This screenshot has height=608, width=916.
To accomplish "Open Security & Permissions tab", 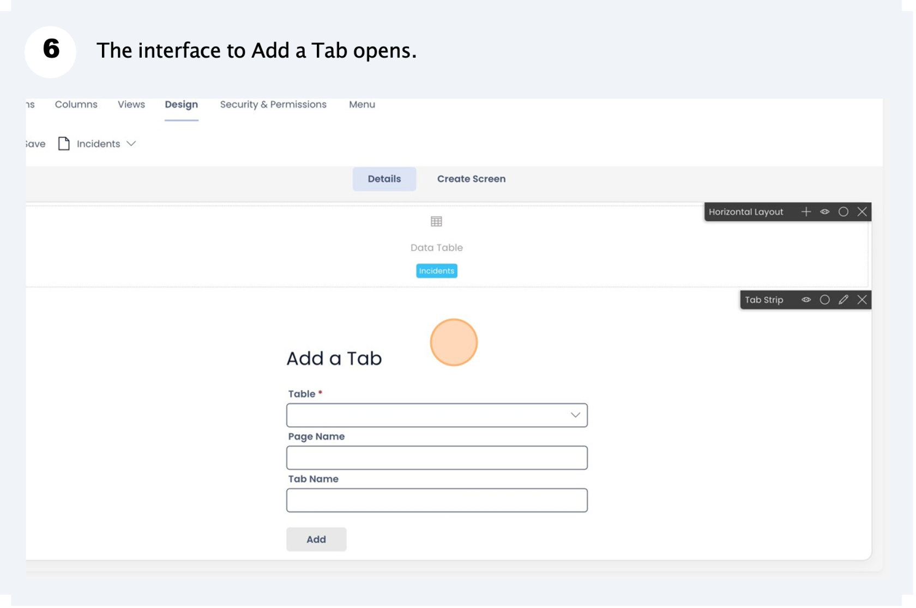I will (x=274, y=105).
